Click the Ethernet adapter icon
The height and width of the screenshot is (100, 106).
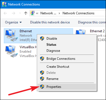pyautogui.click(x=11, y=35)
